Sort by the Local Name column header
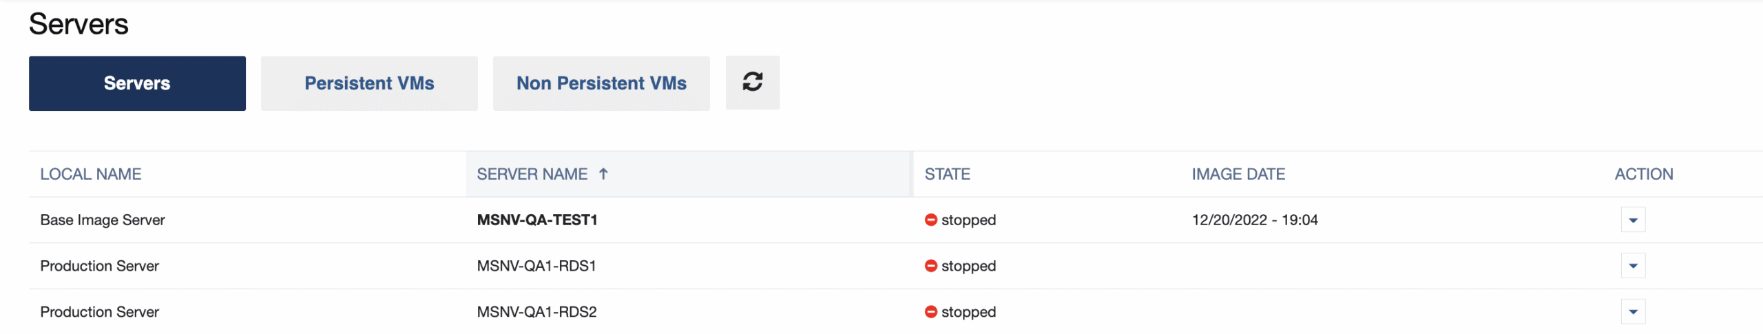 point(91,174)
